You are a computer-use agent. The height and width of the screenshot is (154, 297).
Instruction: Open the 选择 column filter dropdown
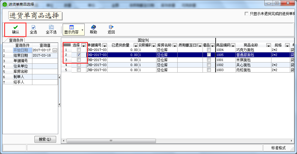(x=83, y=45)
